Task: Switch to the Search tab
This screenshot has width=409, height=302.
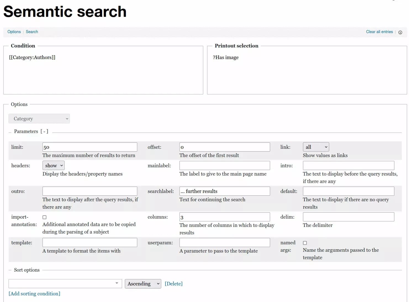Action: tap(32, 32)
